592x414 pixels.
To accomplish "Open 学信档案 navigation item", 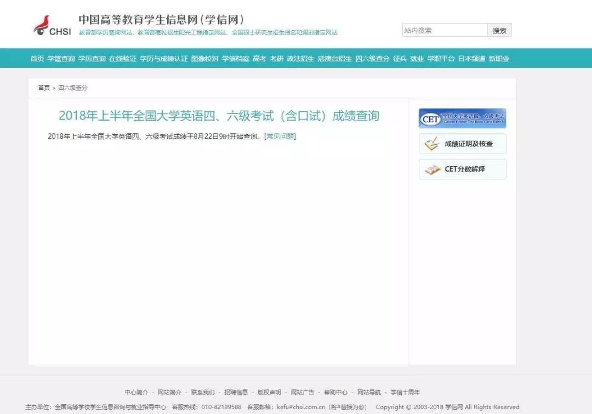I will click(236, 59).
